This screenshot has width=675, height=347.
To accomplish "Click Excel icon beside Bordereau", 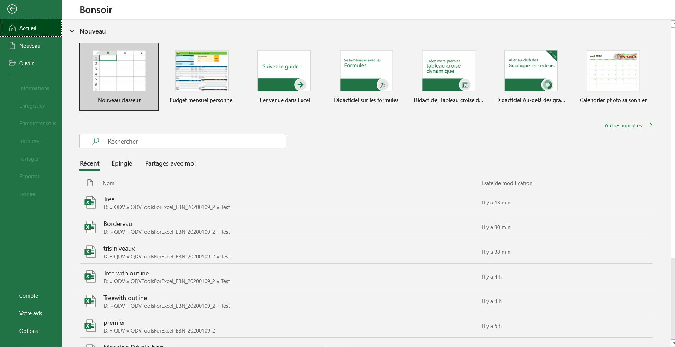I will (90, 227).
